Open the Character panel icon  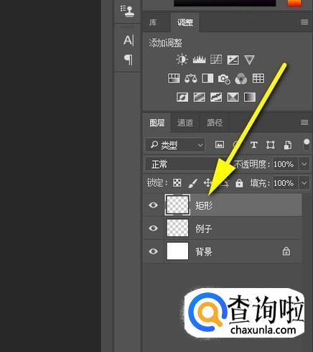[x=129, y=40]
